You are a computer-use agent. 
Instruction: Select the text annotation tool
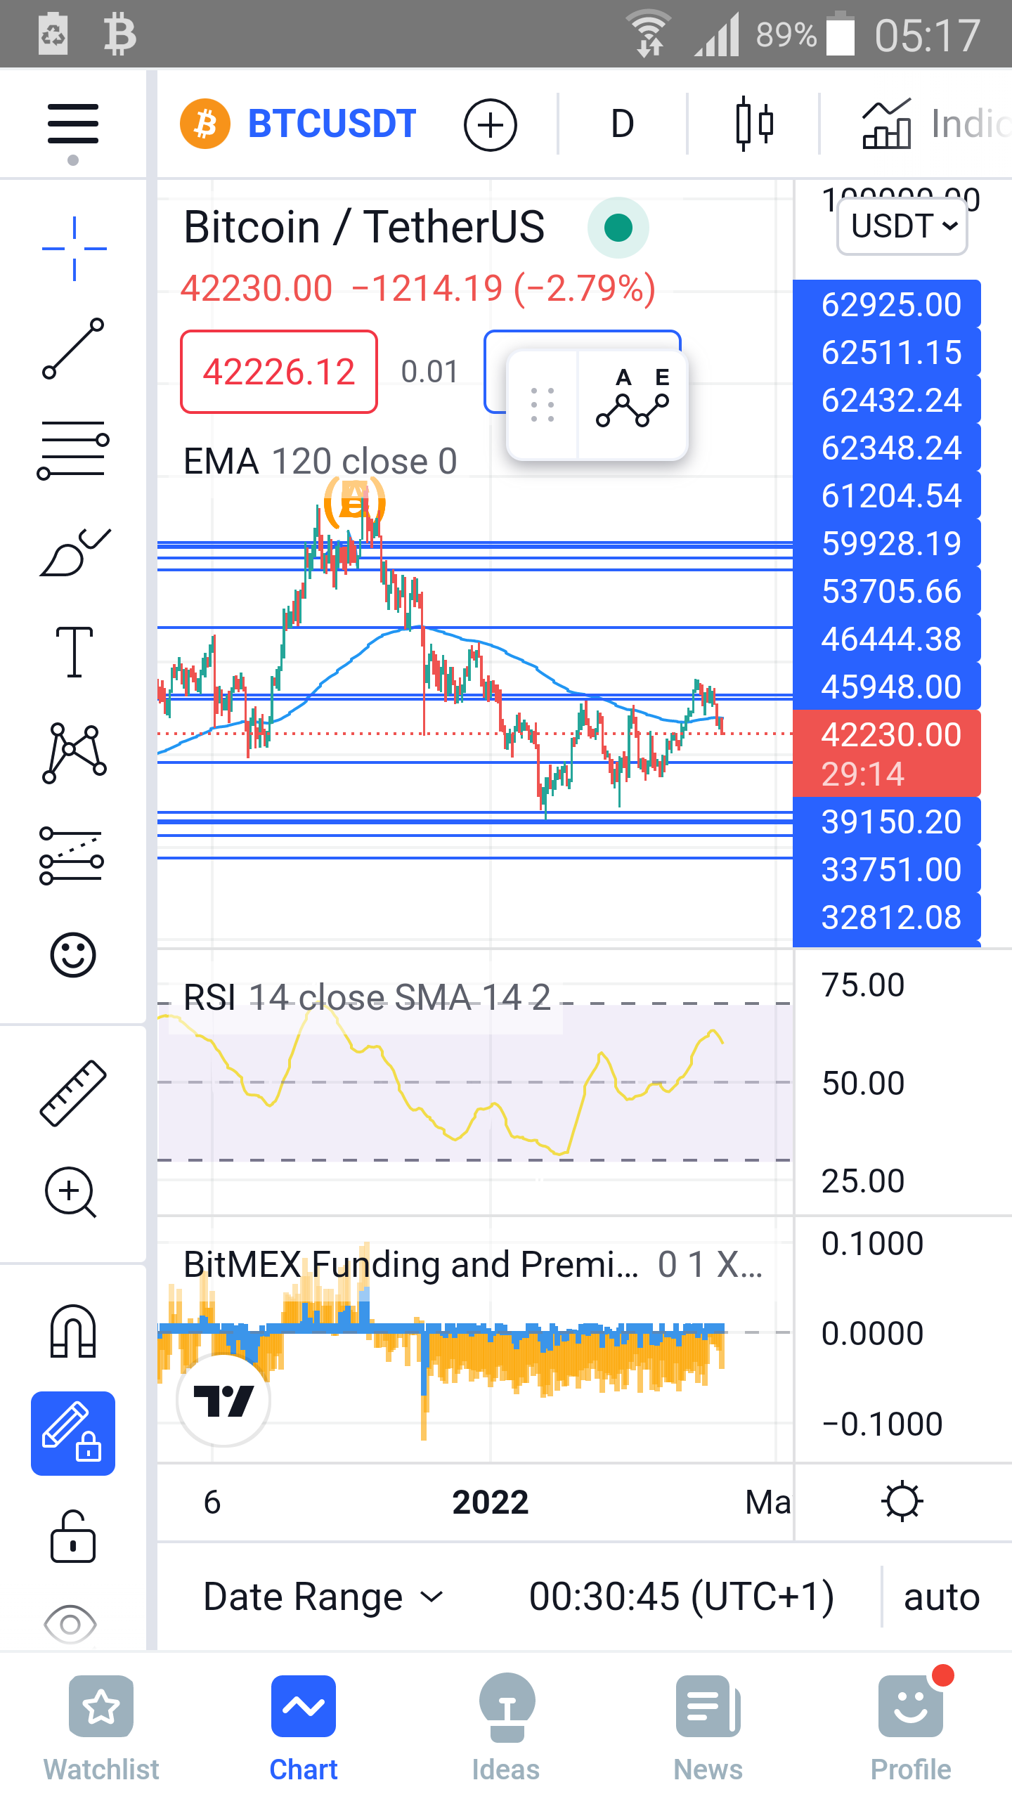pyautogui.click(x=74, y=651)
